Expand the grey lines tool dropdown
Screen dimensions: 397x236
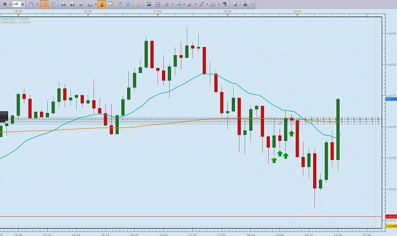point(196,4)
